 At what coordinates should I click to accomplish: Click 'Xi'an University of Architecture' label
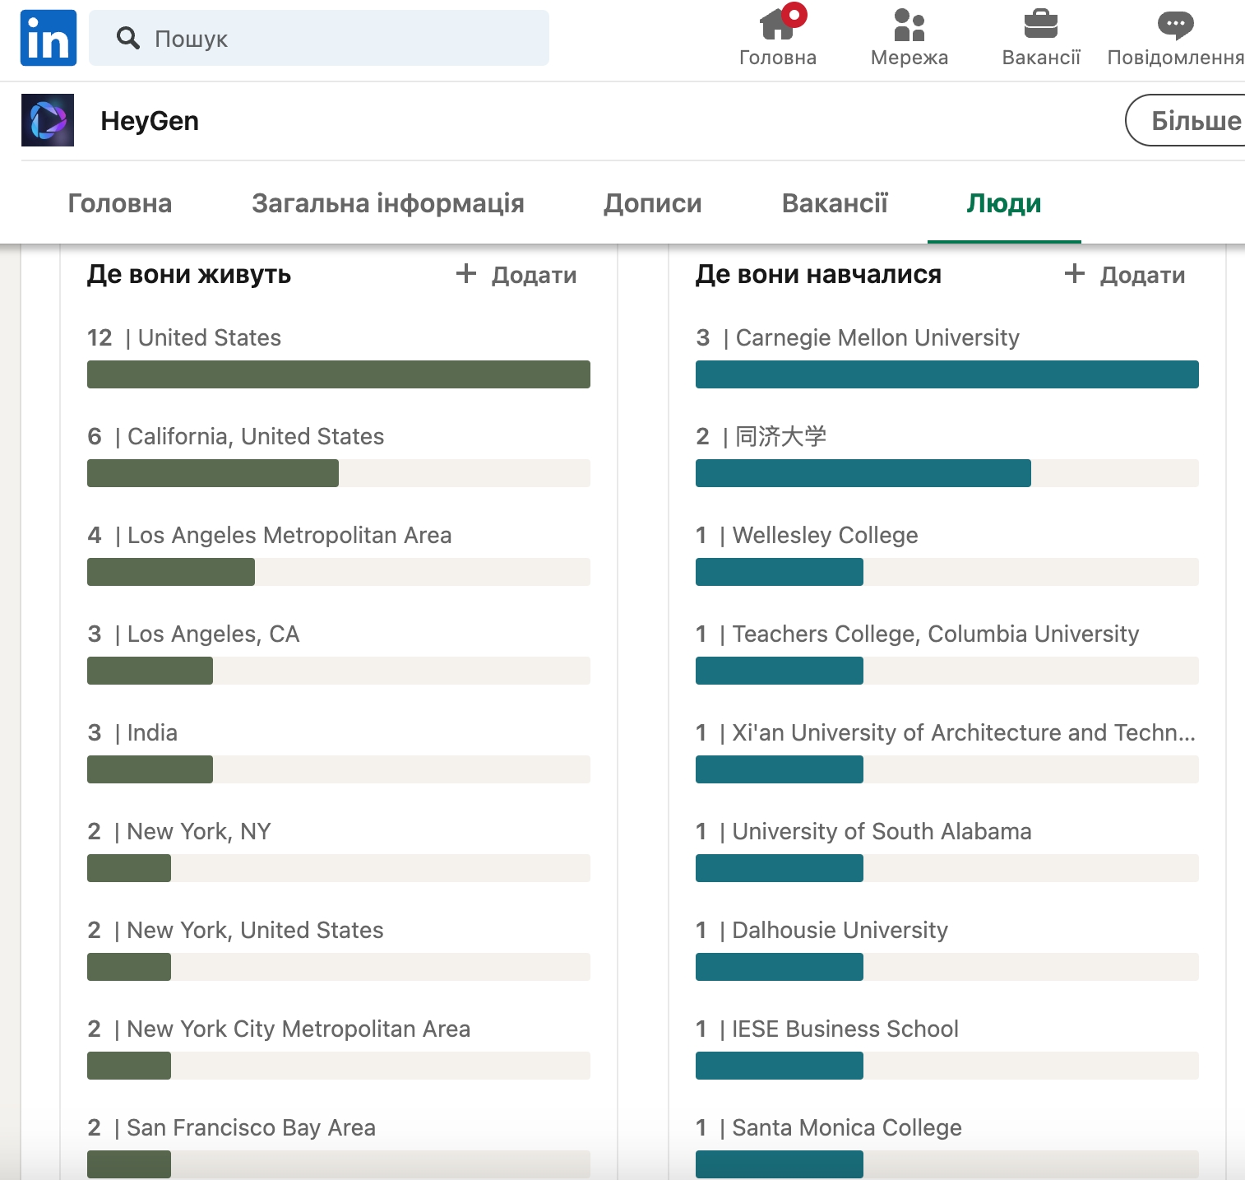click(x=964, y=732)
